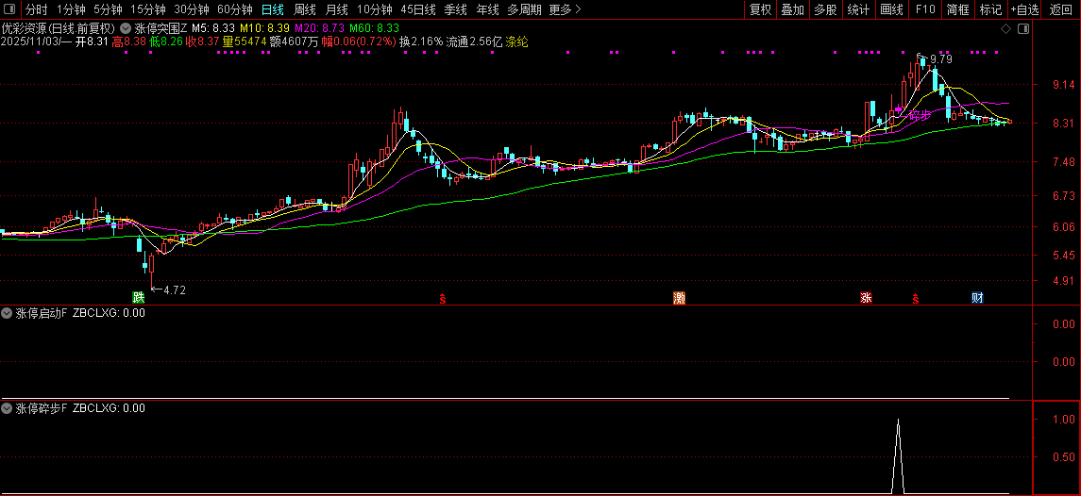Click the red 涨 event marker
The image size is (1081, 496).
coord(866,298)
